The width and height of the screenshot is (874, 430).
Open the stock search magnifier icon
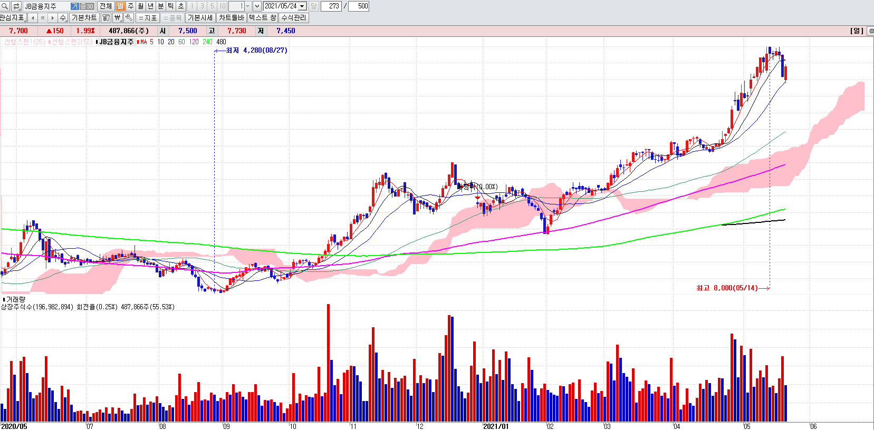[5, 6]
